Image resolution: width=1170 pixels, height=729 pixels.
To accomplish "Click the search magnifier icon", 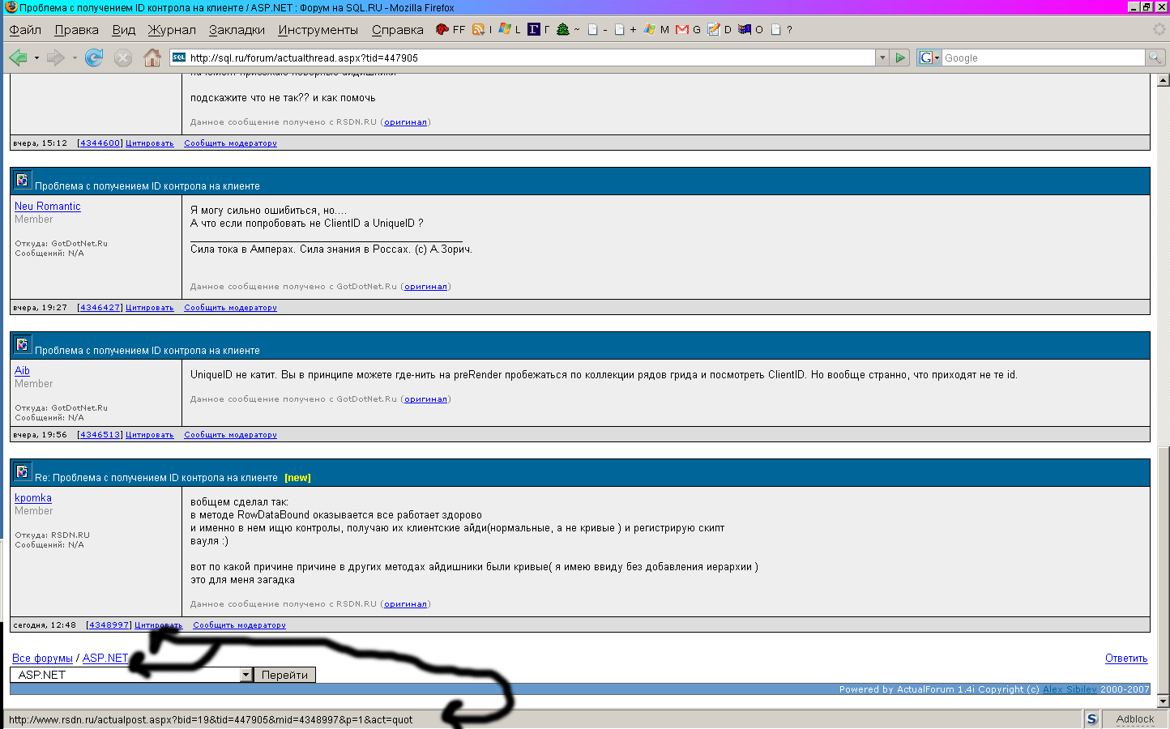I will coord(1155,58).
